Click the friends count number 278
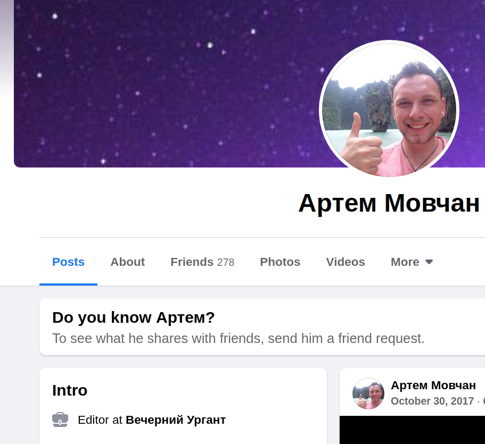Viewport: 485px width, 444px height. (x=226, y=262)
